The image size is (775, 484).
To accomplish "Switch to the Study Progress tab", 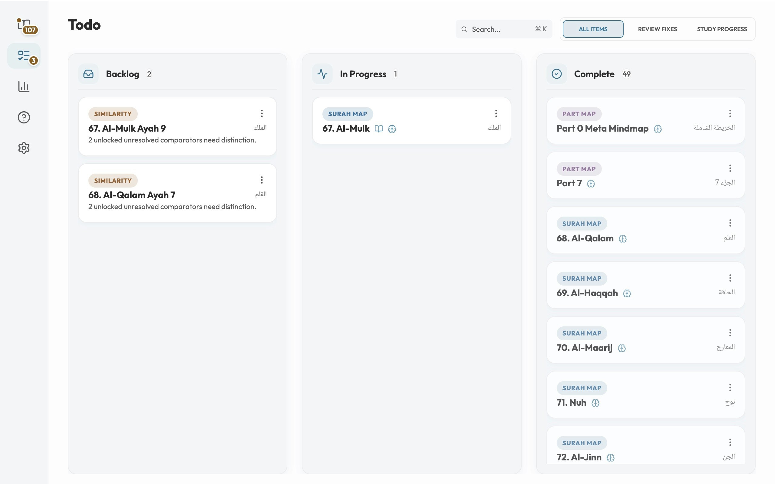I will point(722,29).
